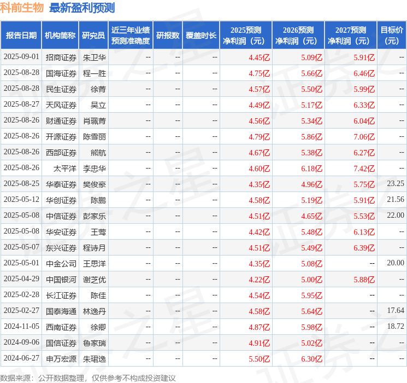Click the date cell 2025-09-01
407x383 pixels.
pyautogui.click(x=21, y=57)
